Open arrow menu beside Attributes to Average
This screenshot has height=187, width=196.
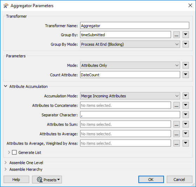[x=185, y=134]
